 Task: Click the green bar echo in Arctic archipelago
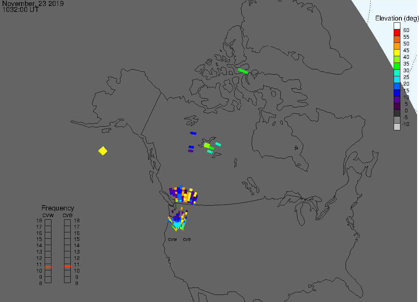point(243,71)
